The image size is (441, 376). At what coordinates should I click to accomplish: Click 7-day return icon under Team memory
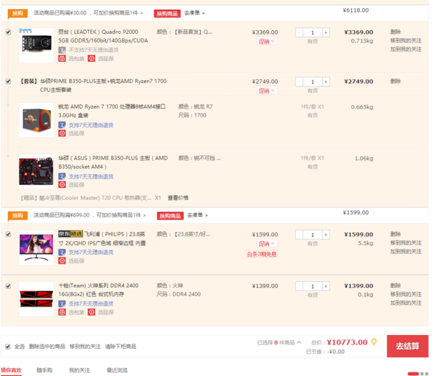[62, 304]
